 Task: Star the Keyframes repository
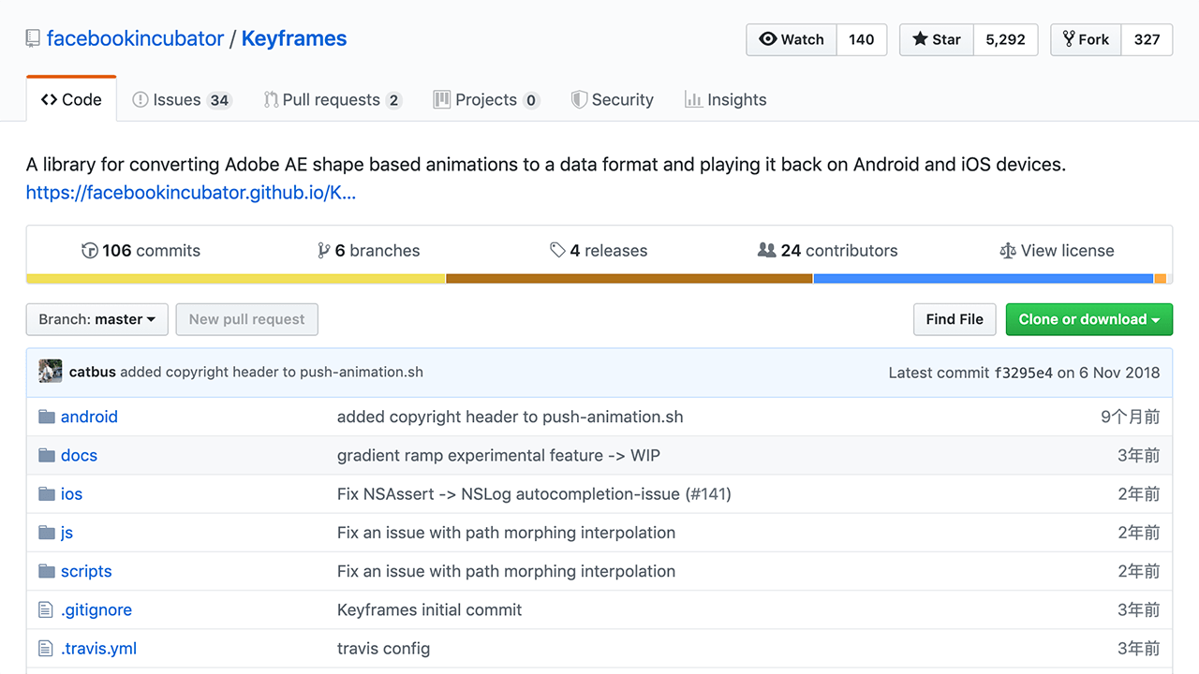[x=937, y=39]
